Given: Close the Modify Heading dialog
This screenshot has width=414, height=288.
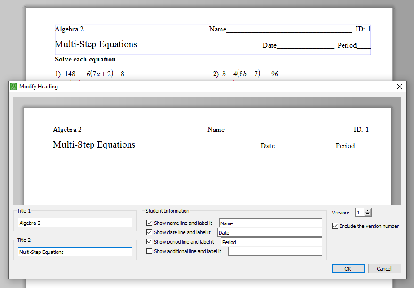Looking at the screenshot, I should [x=399, y=87].
